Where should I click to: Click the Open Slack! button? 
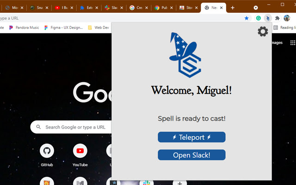(191, 155)
